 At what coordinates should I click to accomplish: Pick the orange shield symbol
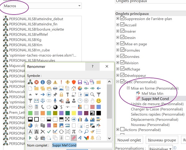[x=74, y=82]
